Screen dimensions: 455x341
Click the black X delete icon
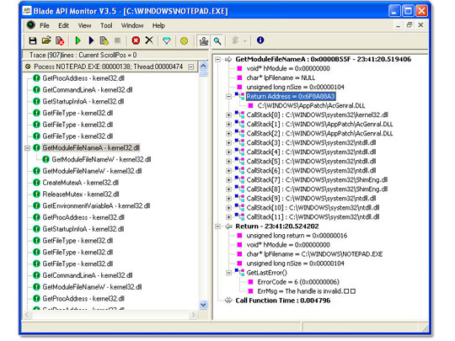click(149, 40)
